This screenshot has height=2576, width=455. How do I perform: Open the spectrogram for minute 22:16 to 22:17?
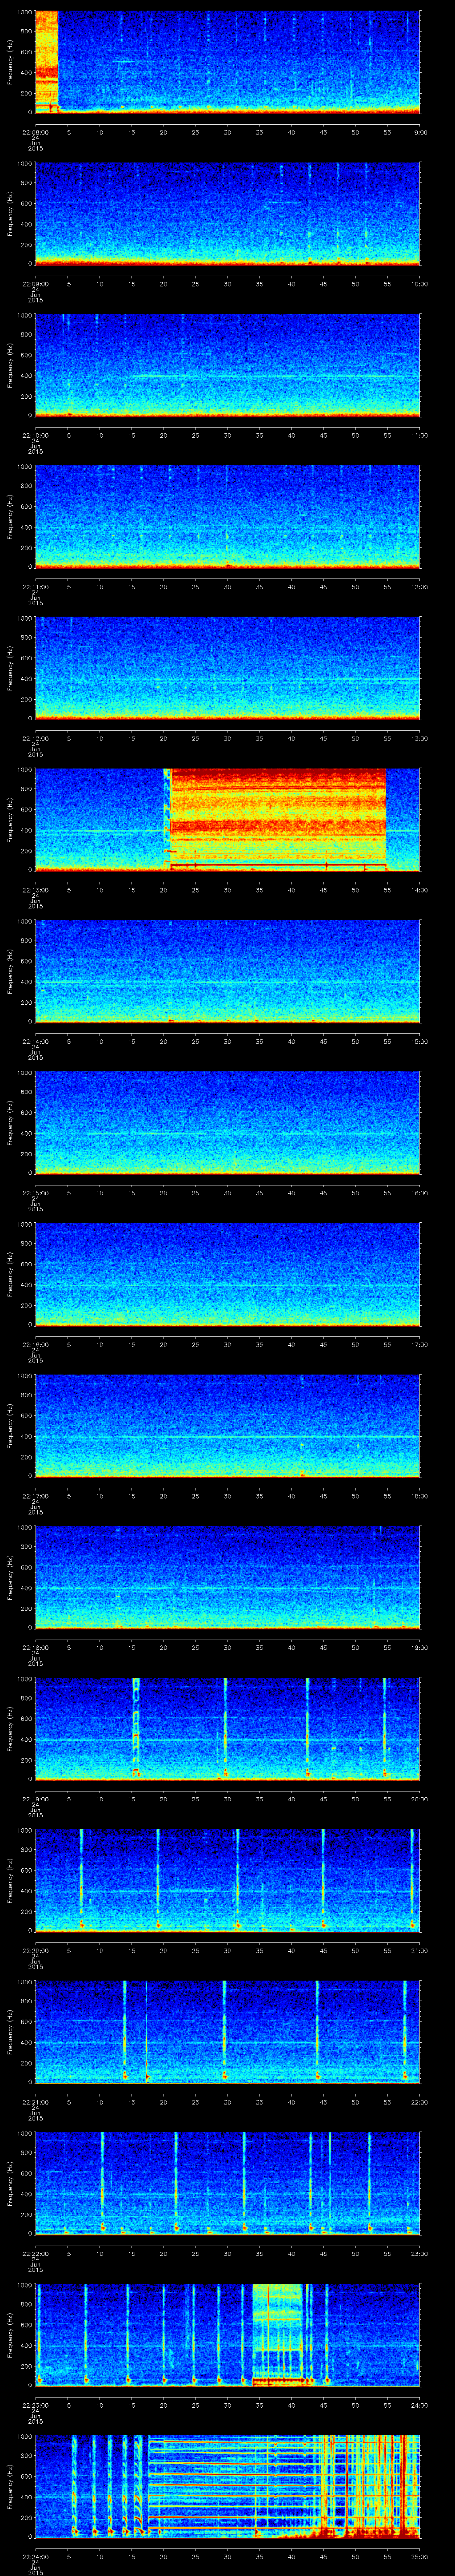(227, 1274)
